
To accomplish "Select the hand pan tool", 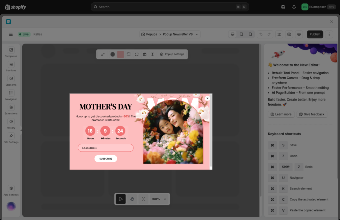I will pyautogui.click(x=132, y=199).
